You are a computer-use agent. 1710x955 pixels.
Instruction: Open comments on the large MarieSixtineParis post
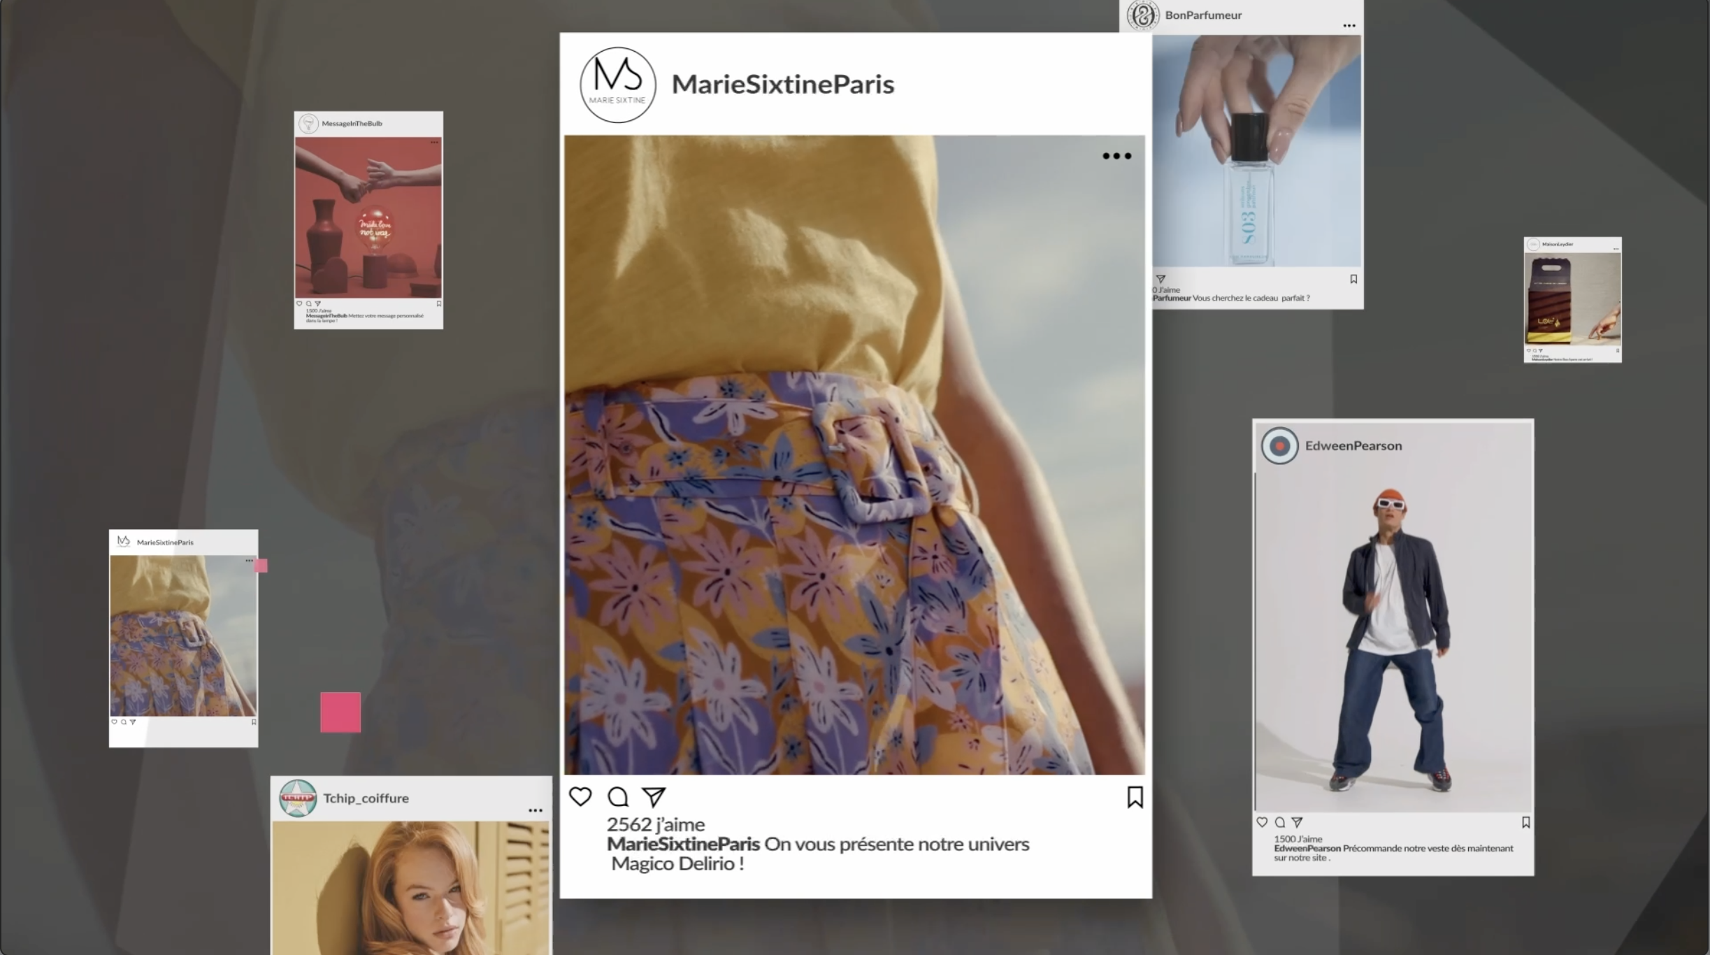coord(617,796)
